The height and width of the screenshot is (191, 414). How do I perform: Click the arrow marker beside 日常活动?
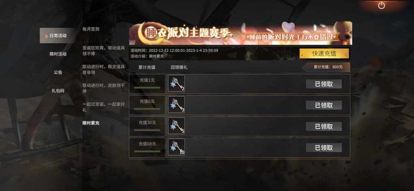click(47, 36)
